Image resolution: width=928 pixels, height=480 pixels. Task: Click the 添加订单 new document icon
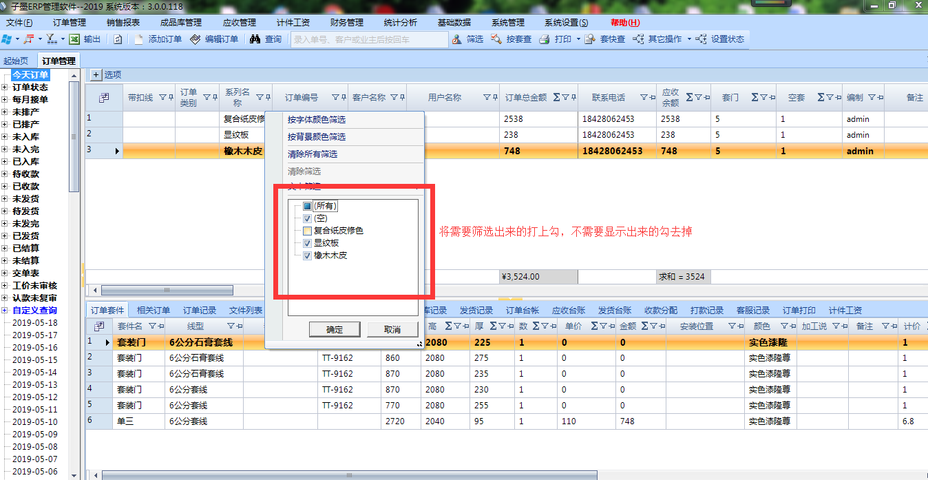click(139, 39)
